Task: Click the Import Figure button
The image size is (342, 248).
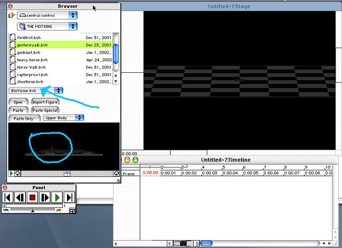Action: tap(44, 102)
